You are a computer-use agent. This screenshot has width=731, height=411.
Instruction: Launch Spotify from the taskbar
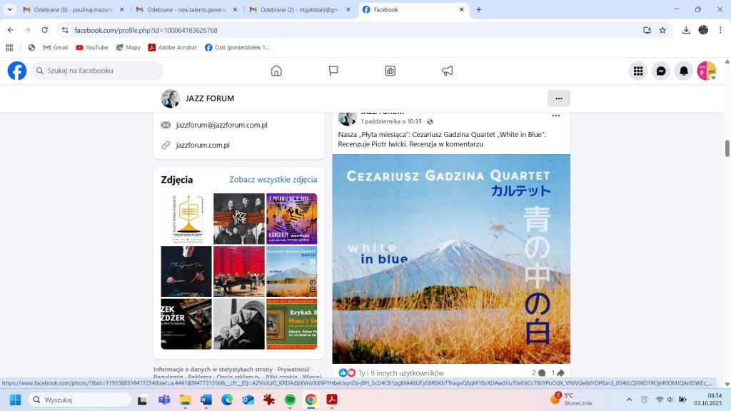[x=290, y=400]
